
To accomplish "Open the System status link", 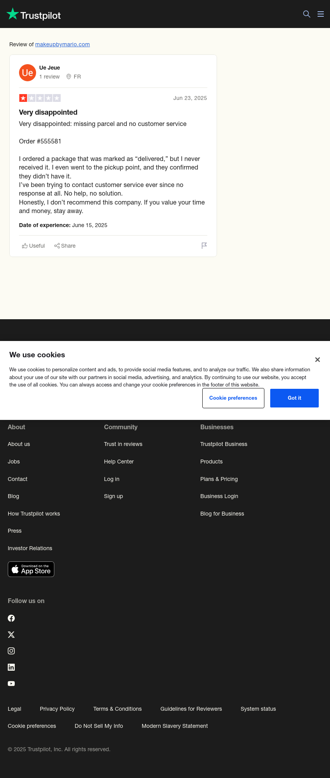I will coord(258,709).
